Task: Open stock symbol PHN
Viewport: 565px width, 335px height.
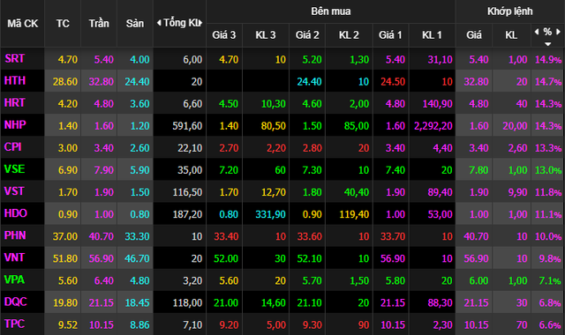Action: (15, 235)
